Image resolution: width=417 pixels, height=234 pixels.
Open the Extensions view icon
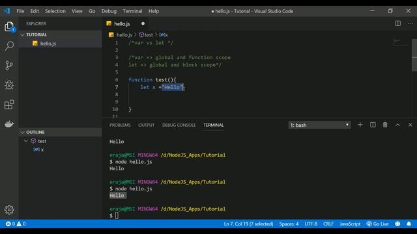pos(9,104)
